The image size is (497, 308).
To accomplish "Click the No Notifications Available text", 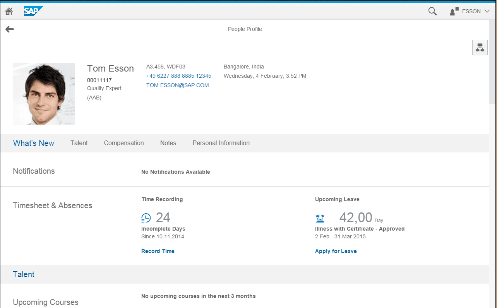I will pyautogui.click(x=176, y=172).
